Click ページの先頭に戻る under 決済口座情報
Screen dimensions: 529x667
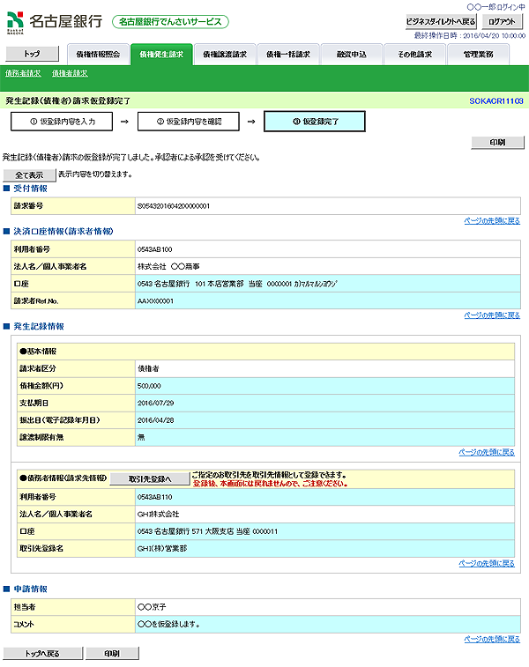(492, 315)
